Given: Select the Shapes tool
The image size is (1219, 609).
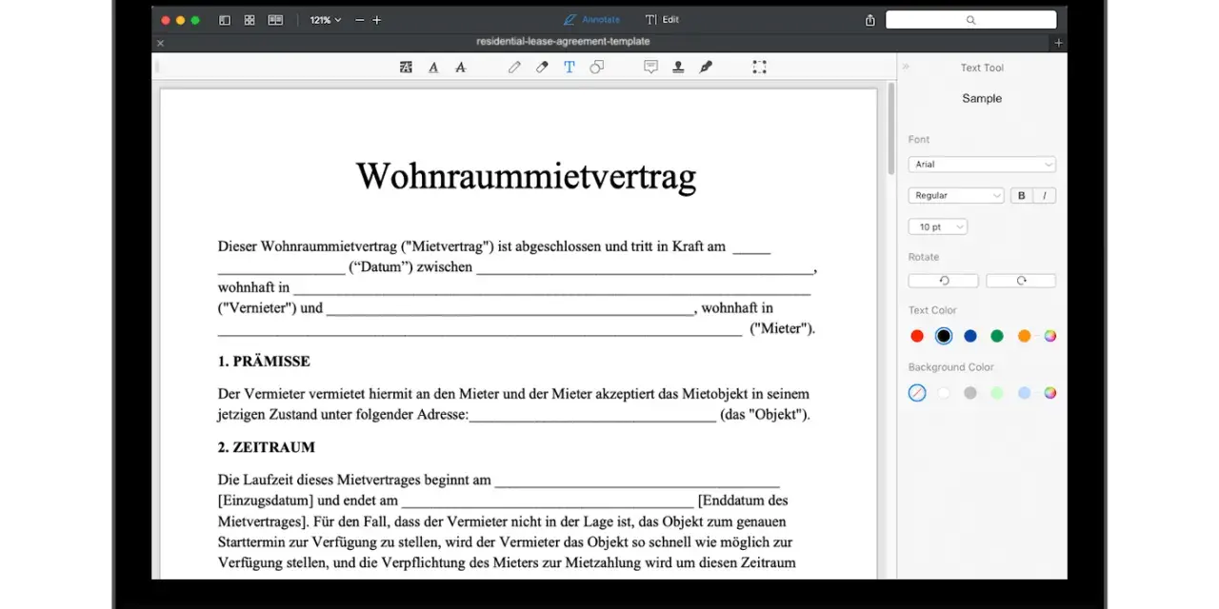Looking at the screenshot, I should (x=597, y=67).
